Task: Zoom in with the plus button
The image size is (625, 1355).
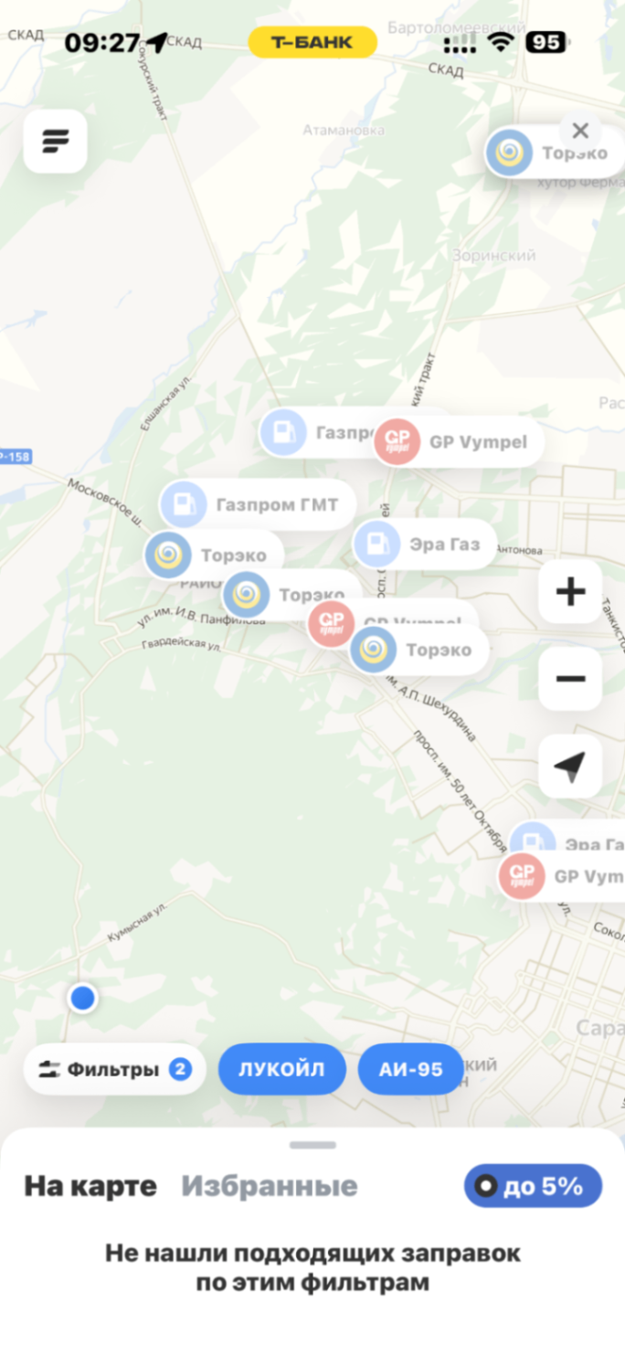Action: [x=570, y=592]
